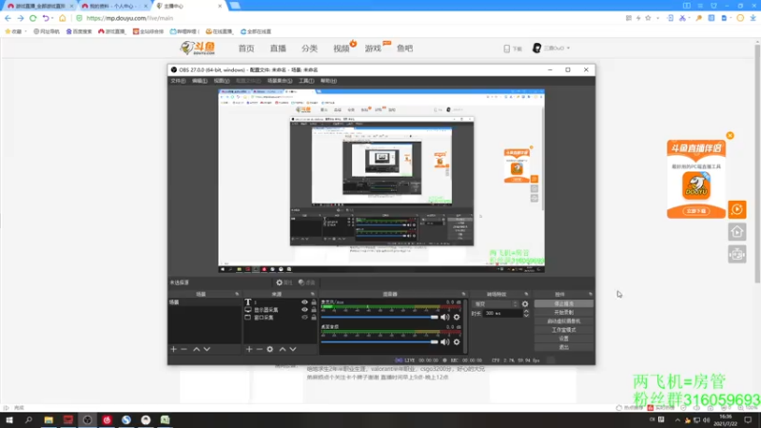Open scene transition properties gear icon
This screenshot has width=761, height=428.
pos(525,303)
